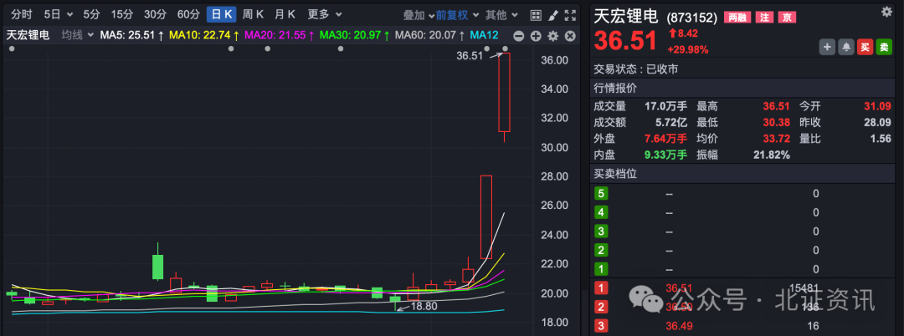The image size is (904, 336).
Task: Zoom out the chart with minus icon
Action: (x=518, y=36)
